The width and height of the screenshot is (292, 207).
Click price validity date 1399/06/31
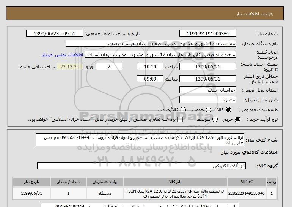tap(208, 79)
